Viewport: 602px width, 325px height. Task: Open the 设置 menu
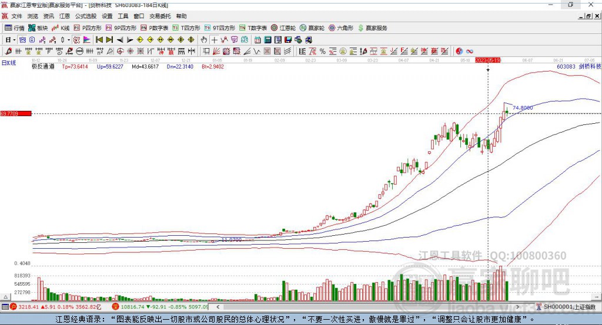coord(107,16)
